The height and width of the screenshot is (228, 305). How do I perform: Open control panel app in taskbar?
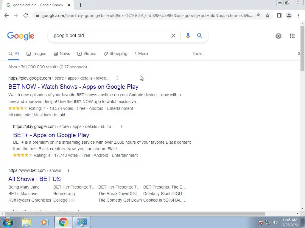[82, 222]
